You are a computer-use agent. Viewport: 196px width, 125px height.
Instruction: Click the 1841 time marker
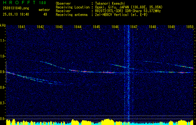click(x=22, y=27)
